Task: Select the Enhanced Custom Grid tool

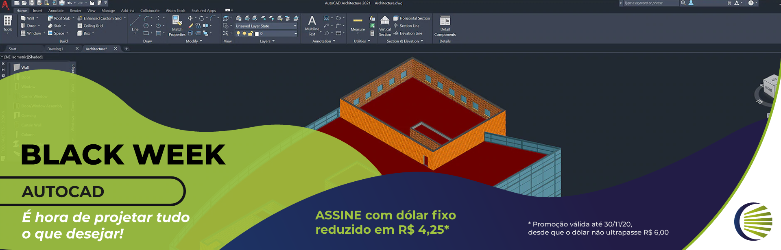Action: [100, 18]
